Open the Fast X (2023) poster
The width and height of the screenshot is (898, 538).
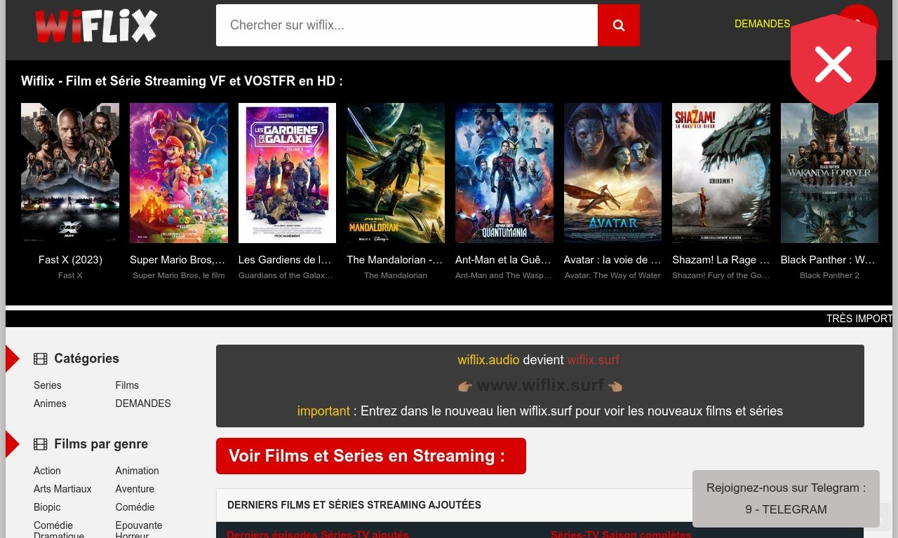coord(70,173)
